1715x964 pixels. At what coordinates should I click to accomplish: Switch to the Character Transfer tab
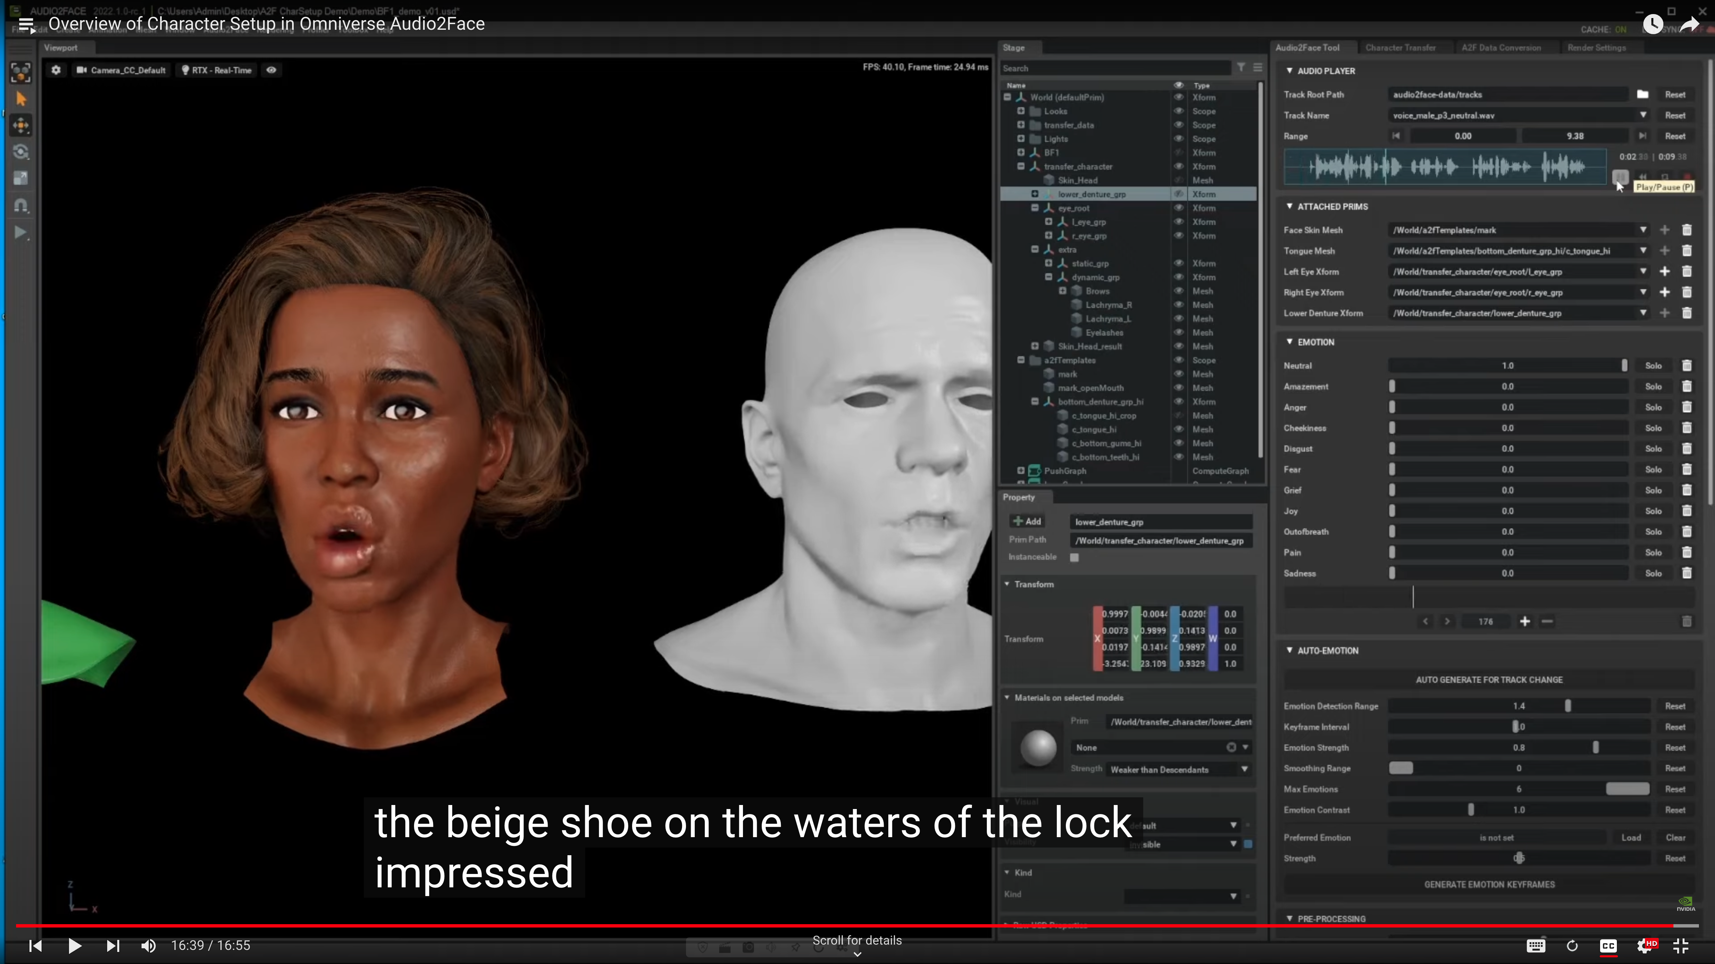(x=1400, y=48)
